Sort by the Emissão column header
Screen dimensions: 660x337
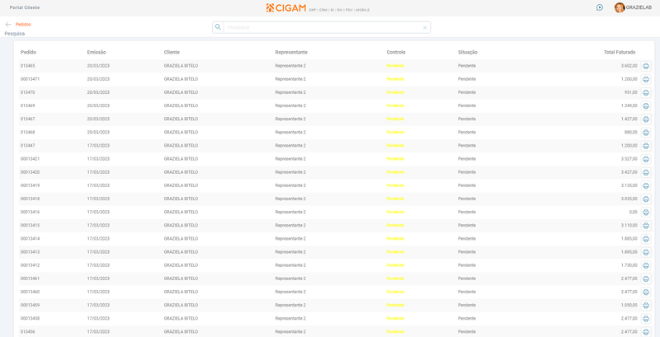97,52
